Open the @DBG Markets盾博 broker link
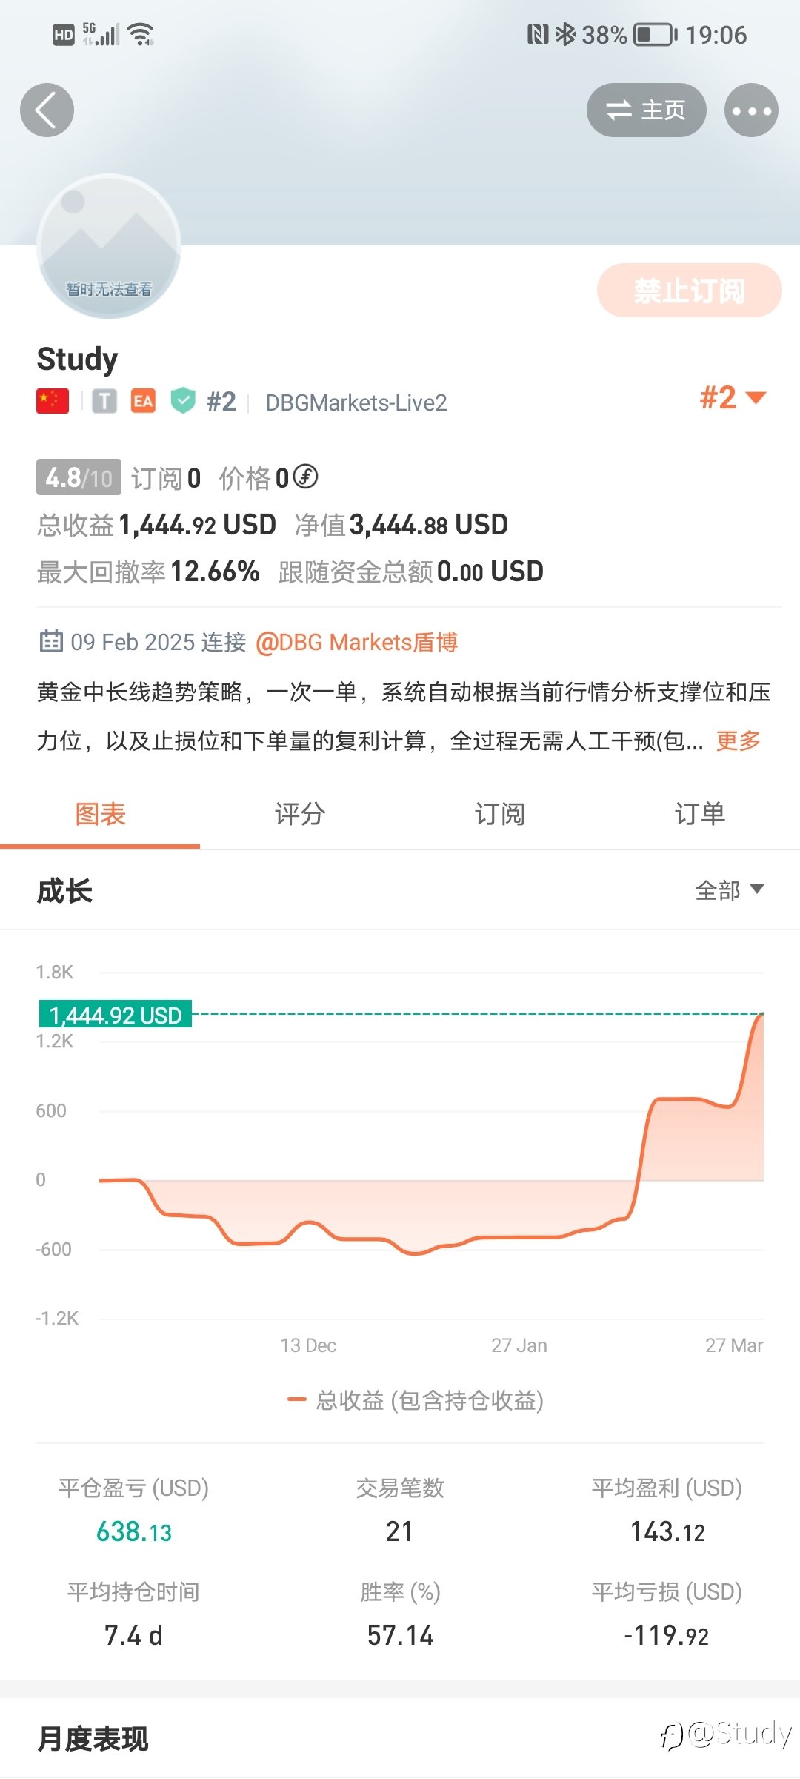Image resolution: width=800 pixels, height=1779 pixels. tap(356, 642)
